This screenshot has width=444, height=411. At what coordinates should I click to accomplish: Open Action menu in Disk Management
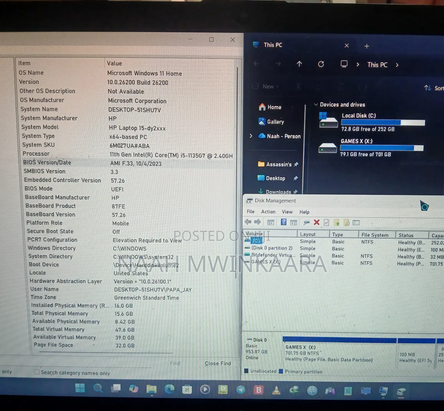pos(268,211)
